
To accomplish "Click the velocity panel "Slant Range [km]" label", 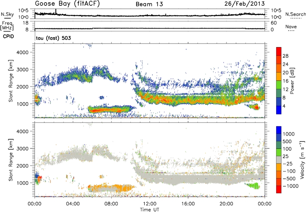I will (x=11, y=160).
